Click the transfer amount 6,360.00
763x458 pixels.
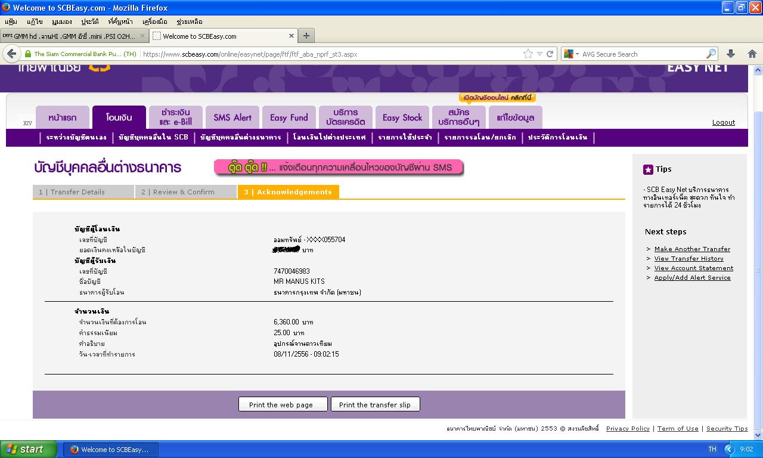(286, 322)
